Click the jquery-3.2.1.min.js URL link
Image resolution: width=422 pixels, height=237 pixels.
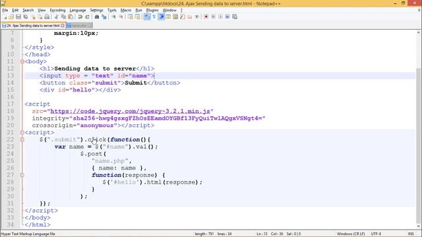click(x=130, y=111)
